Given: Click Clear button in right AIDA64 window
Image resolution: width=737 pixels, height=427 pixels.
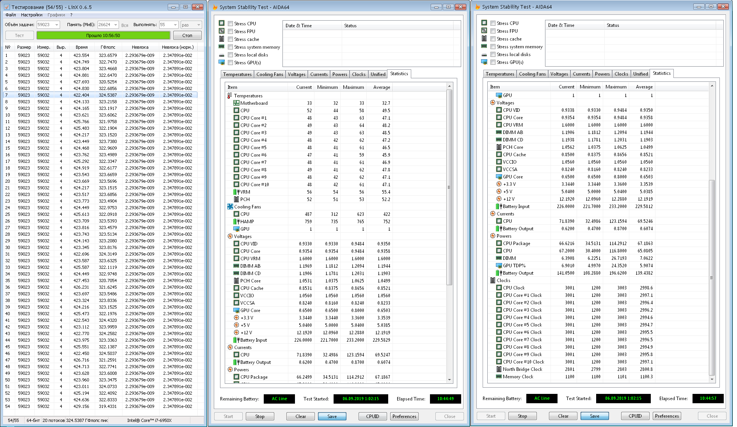Looking at the screenshot, I should tap(563, 416).
